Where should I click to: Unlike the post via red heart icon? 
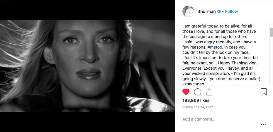186,92
